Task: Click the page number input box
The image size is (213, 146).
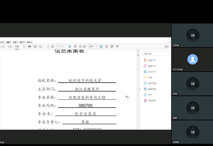Action: [x=58, y=46]
